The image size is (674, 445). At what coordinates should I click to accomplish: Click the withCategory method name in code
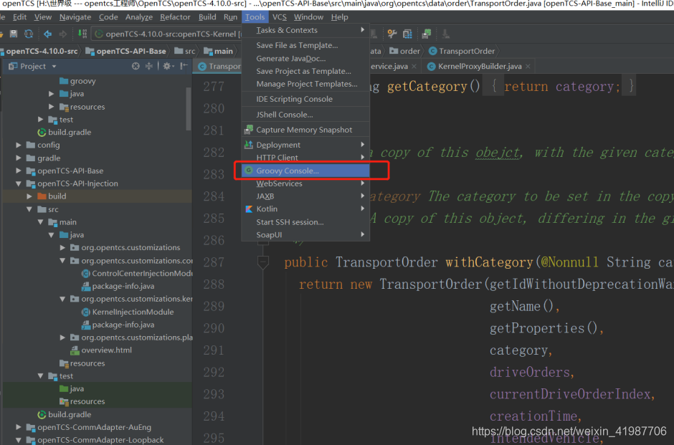tap(489, 262)
